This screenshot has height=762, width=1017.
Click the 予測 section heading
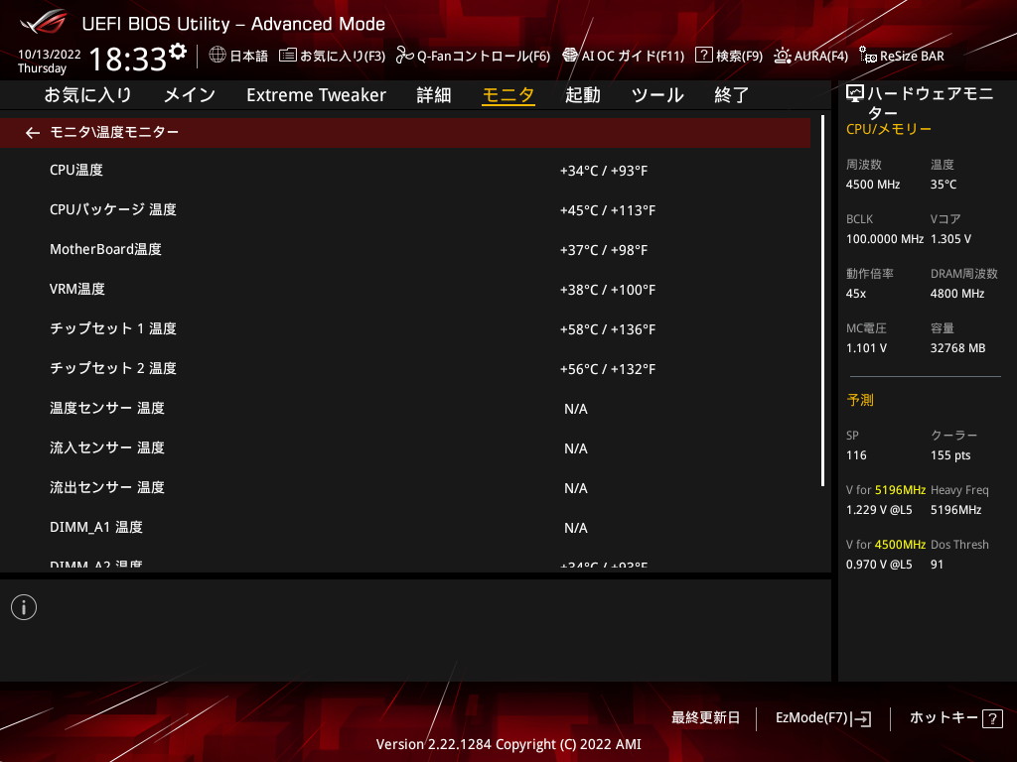tap(860, 400)
